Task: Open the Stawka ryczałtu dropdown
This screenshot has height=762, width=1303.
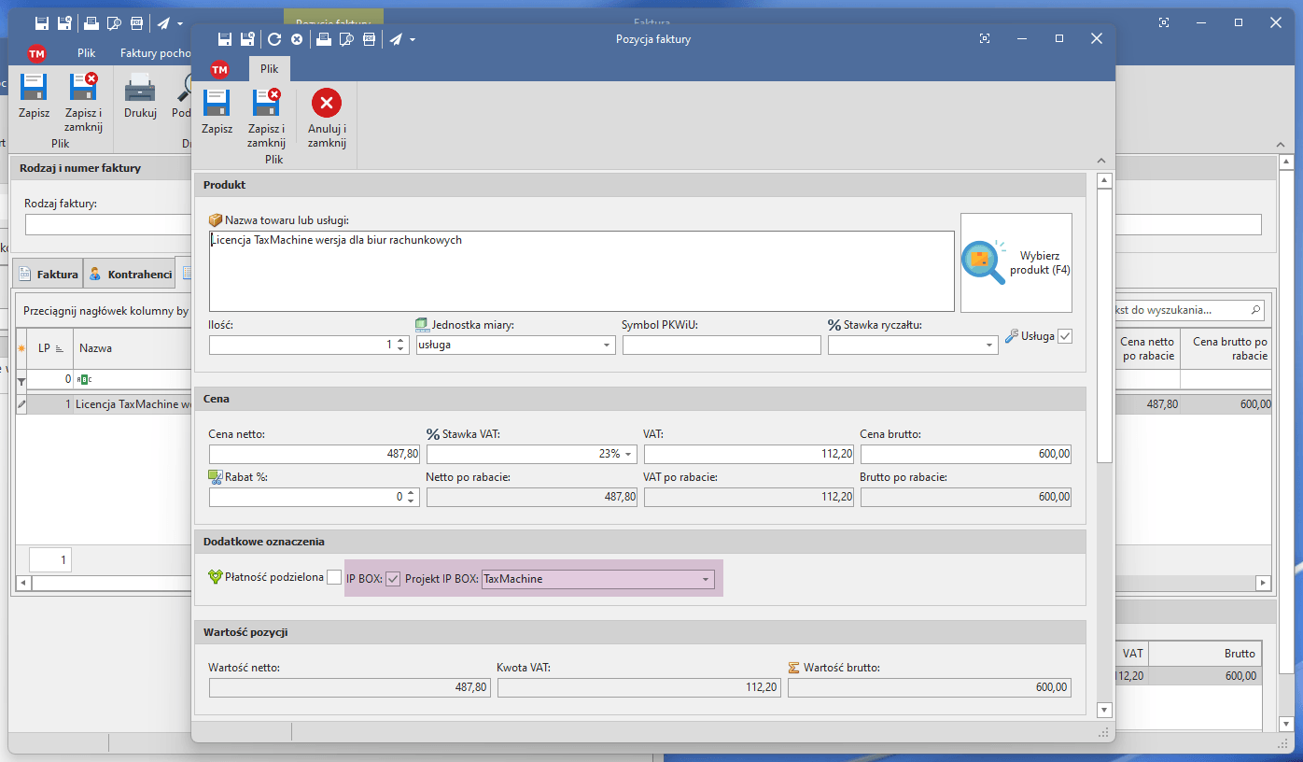Action: 989,346
